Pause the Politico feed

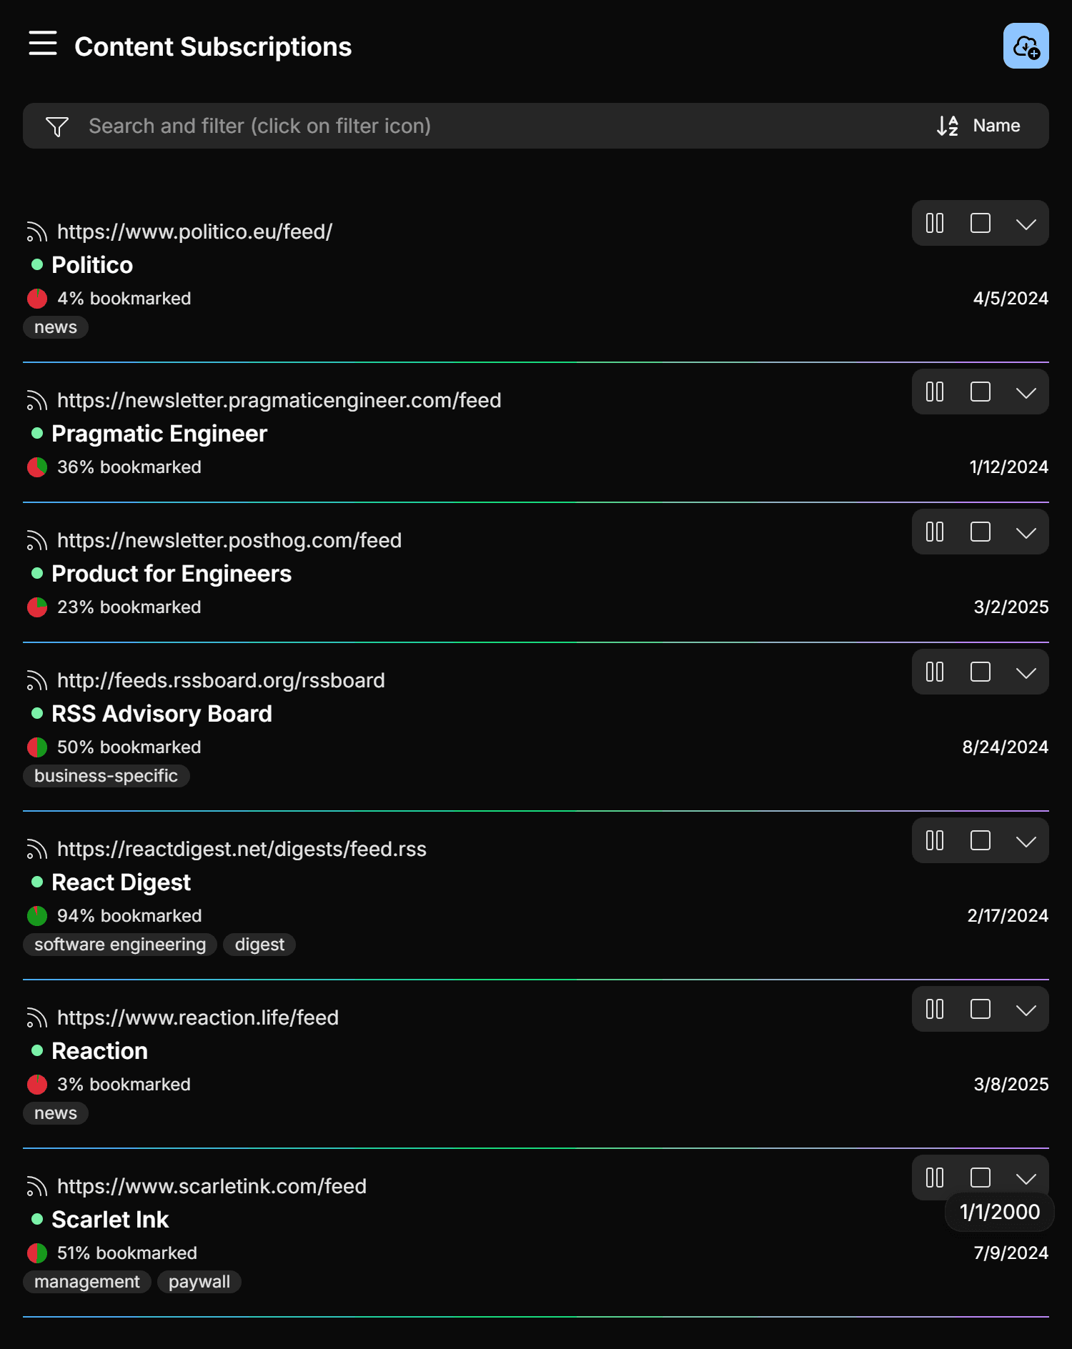(x=934, y=223)
